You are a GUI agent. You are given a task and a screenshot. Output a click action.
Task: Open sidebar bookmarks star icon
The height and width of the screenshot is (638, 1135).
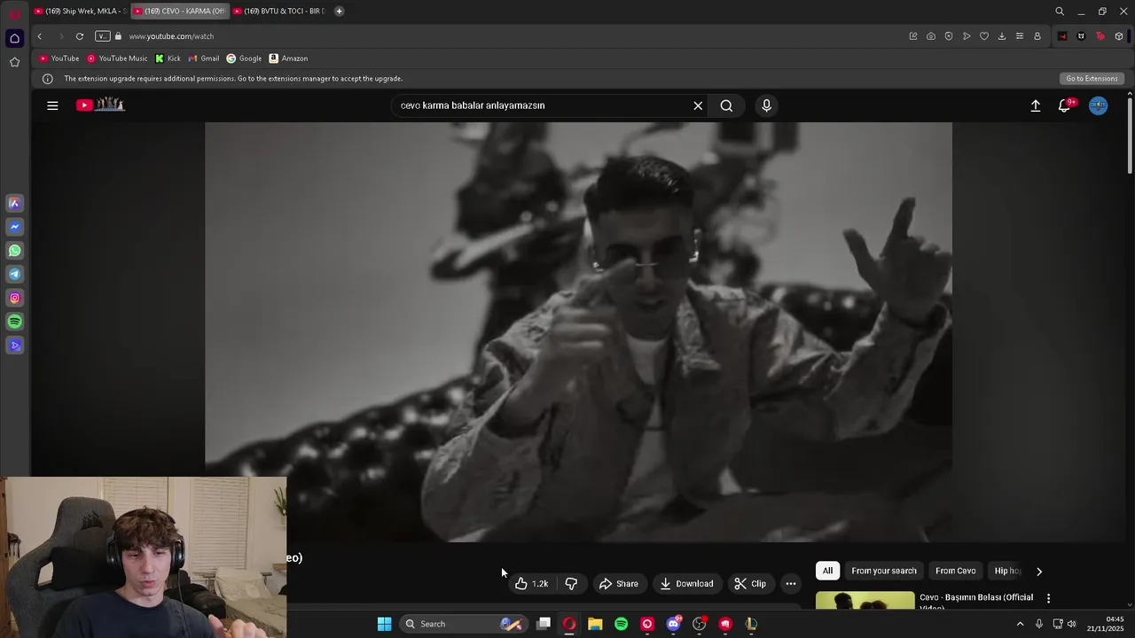tap(14, 62)
